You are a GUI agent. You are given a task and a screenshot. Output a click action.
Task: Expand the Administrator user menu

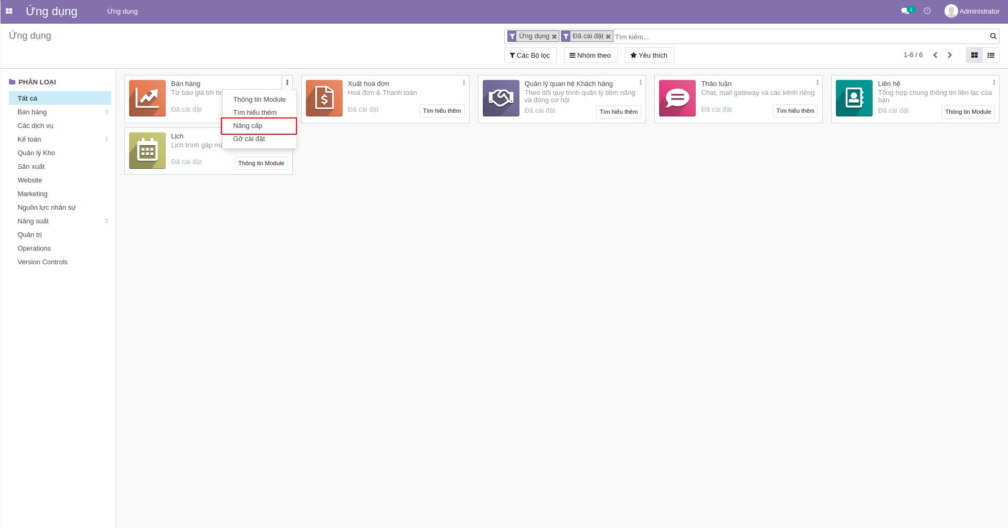click(972, 10)
